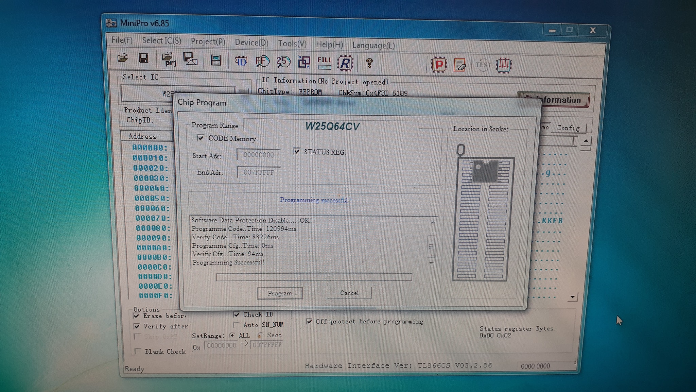Open the Select IC(S) menu

point(161,41)
